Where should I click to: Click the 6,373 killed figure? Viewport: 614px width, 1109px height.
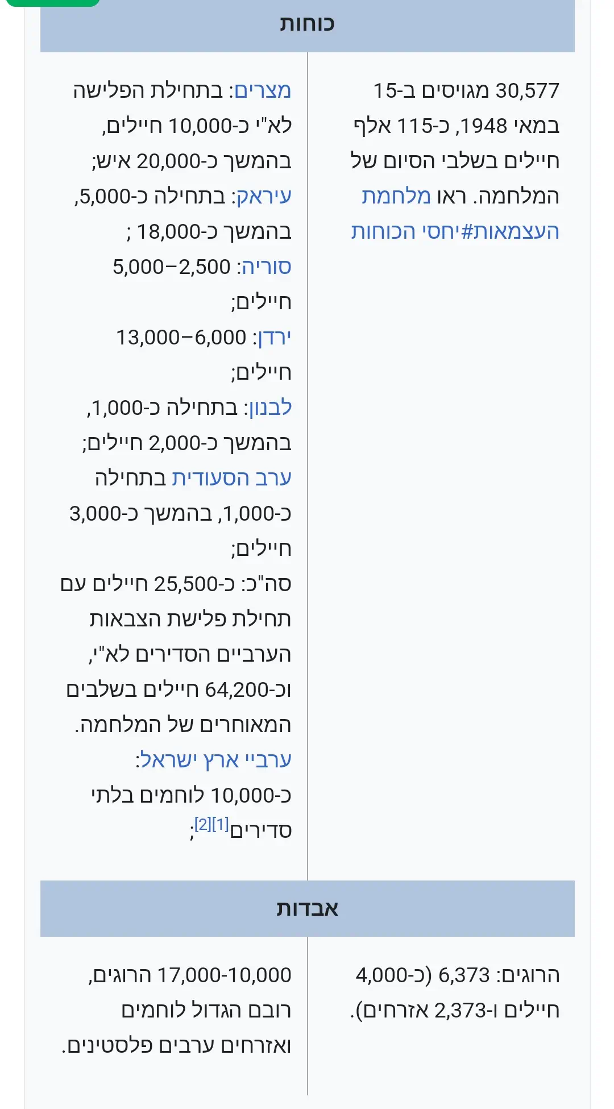tap(464, 975)
